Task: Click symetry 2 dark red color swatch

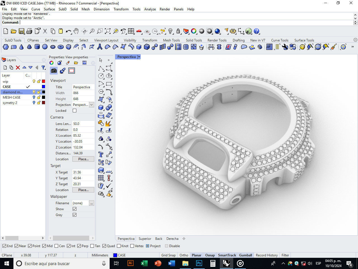Action: [x=44, y=103]
